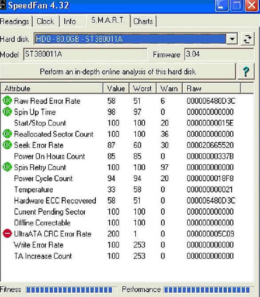Click OK icon beside Seek Error Rate
260x297 pixels.
[7, 145]
